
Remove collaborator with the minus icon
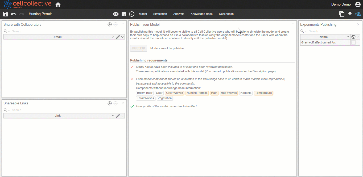(115, 24)
